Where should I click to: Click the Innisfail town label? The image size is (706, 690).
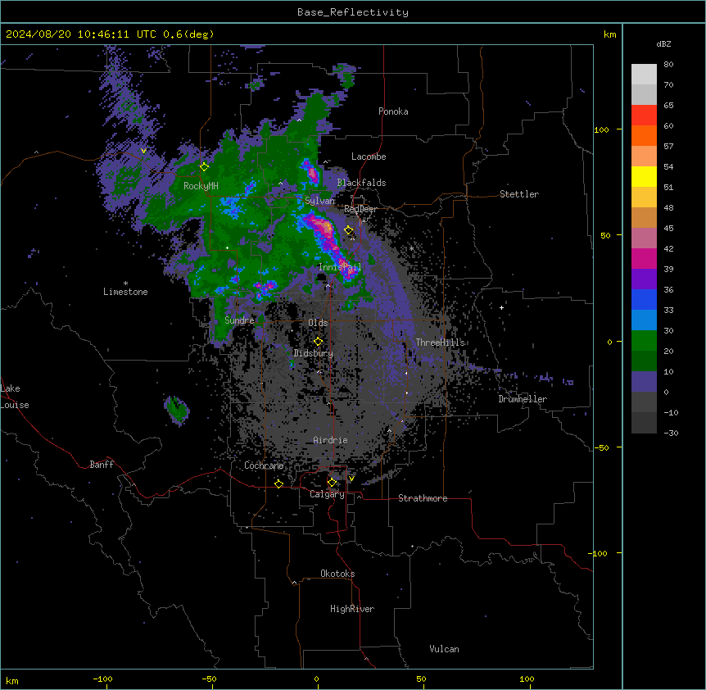[x=340, y=267]
